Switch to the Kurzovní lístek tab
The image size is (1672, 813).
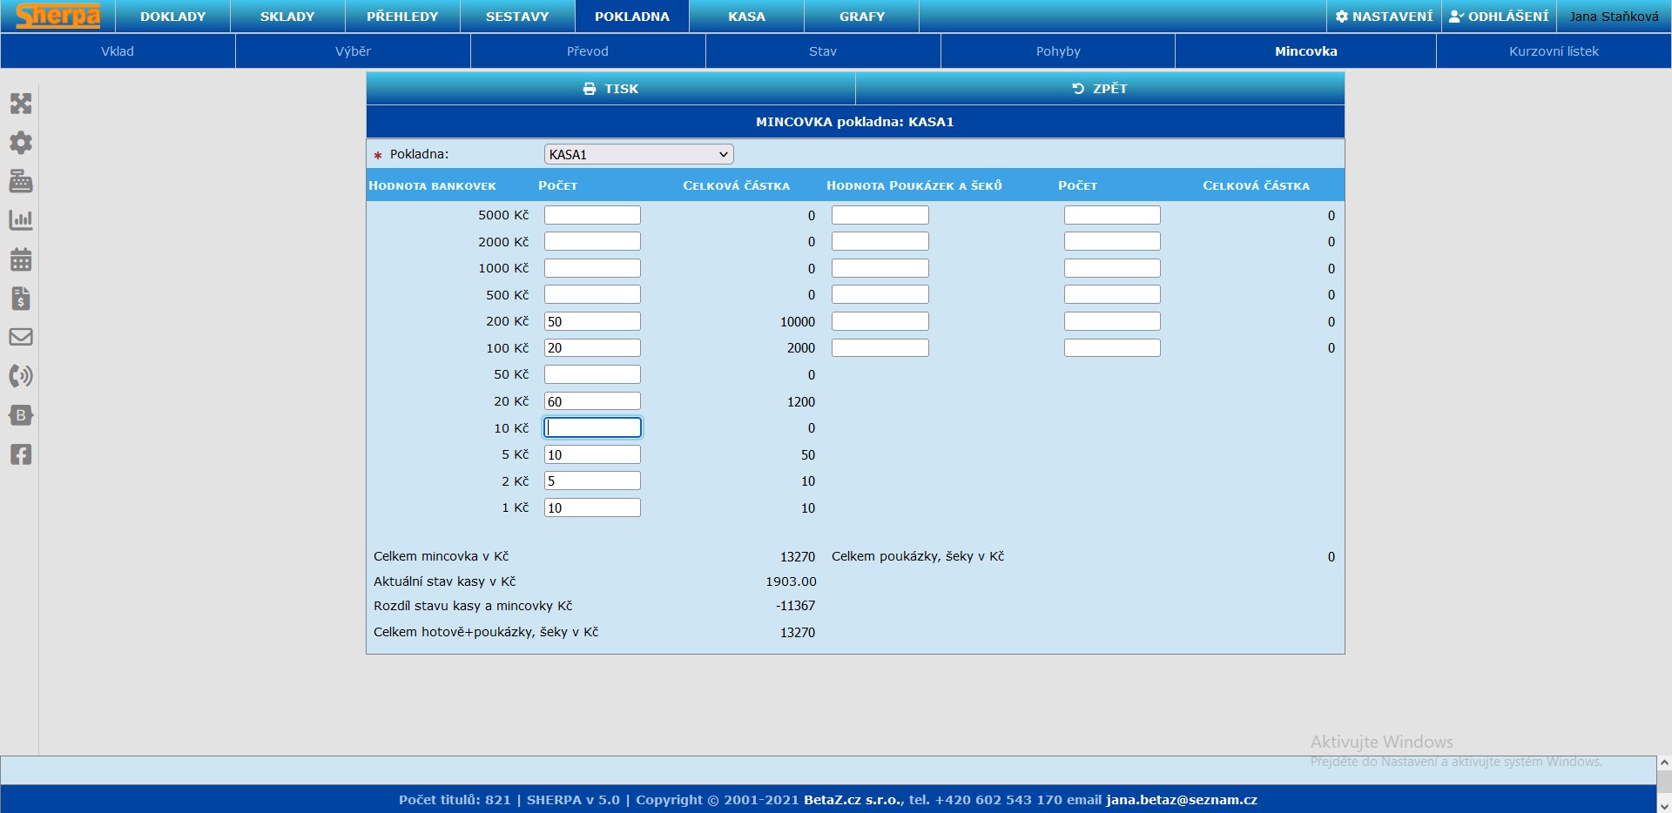click(x=1554, y=51)
